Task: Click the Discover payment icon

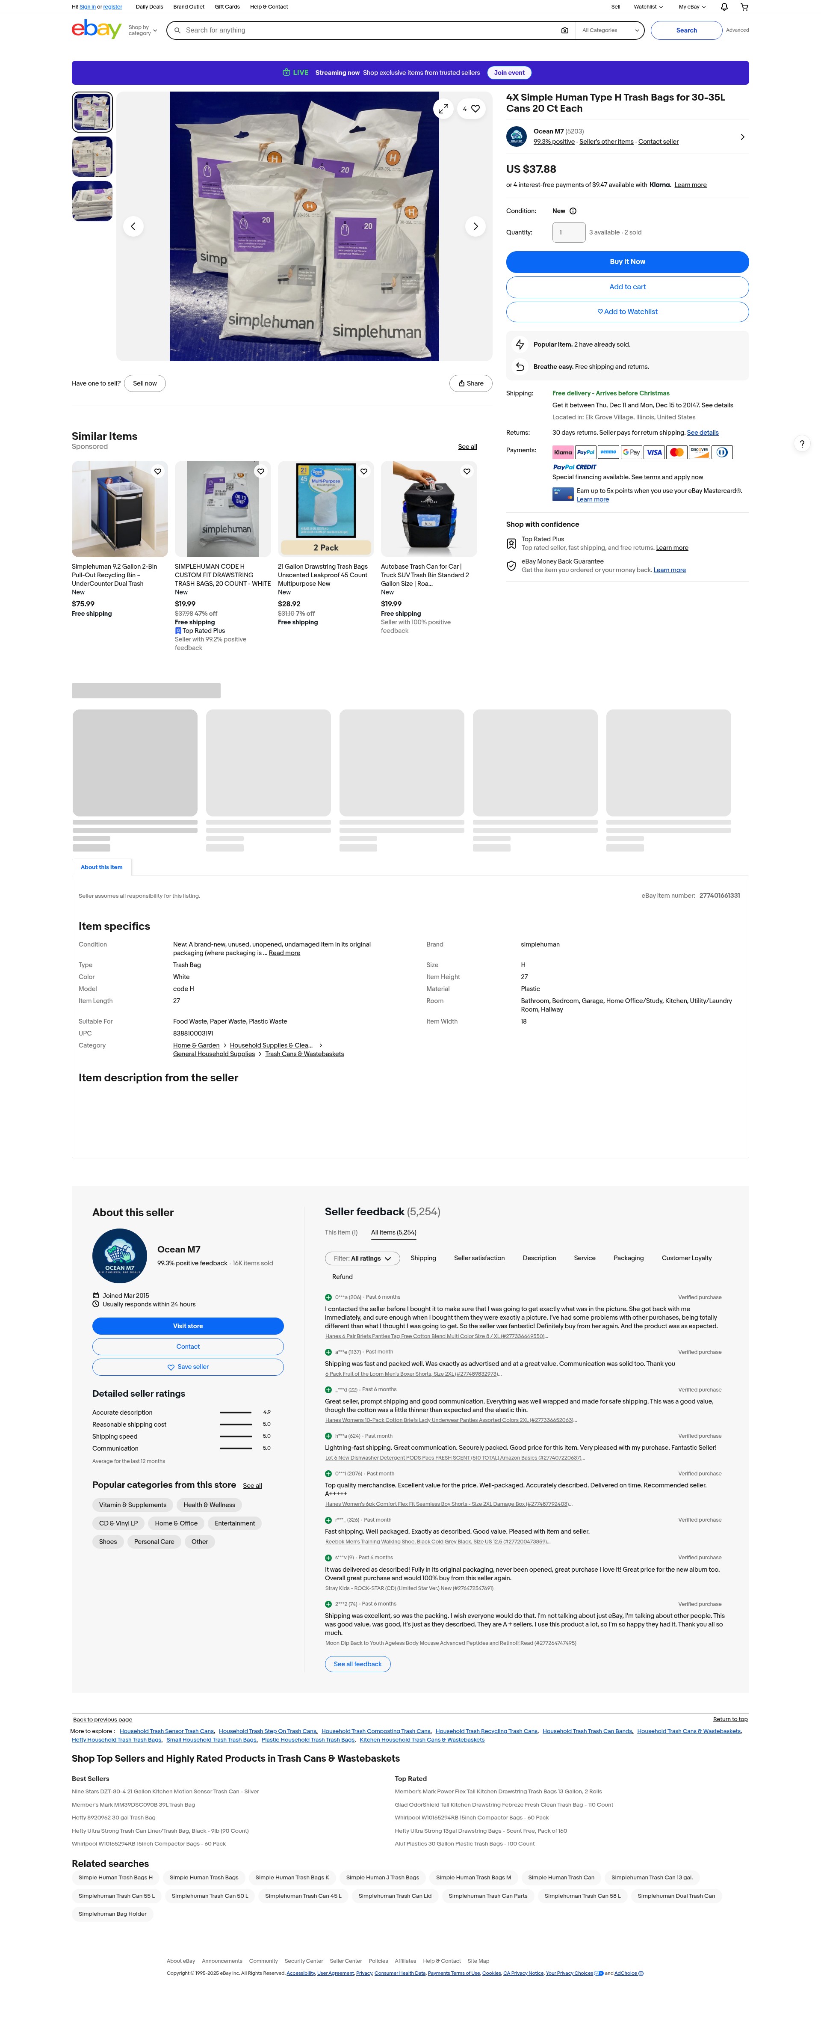Action: [x=700, y=453]
